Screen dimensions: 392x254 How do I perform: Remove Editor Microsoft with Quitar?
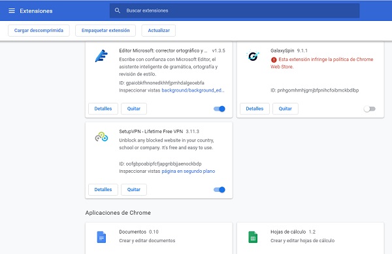point(134,109)
